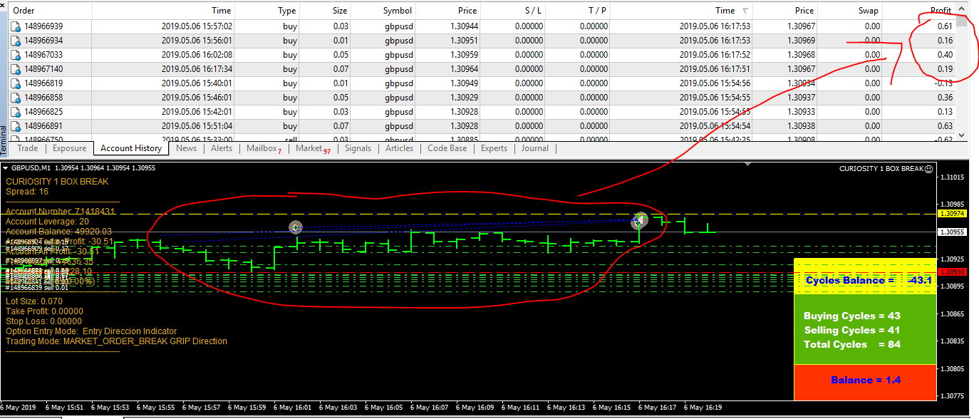The height and width of the screenshot is (419, 979).
Task: Toggle sort arrow on close Time column
Action: click(745, 11)
